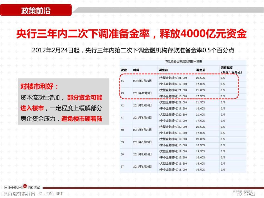Click row number 38 in the table
264x198 pixels.
point(122,154)
